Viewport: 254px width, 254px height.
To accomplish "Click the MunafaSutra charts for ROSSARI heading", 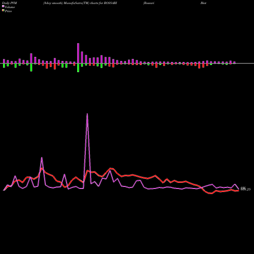I will (x=80, y=3).
